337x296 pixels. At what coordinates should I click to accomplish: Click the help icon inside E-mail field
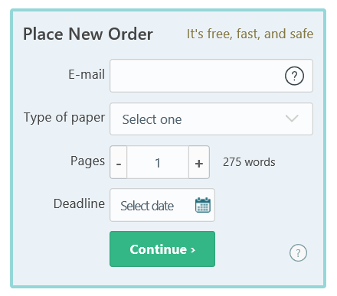[294, 76]
